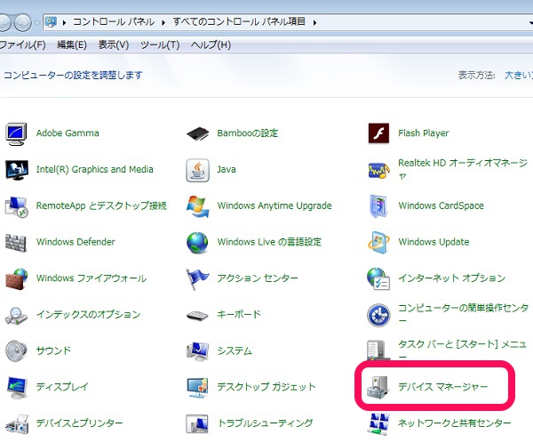
Task: Click the Device Manager toolbox icon
Action: (x=378, y=388)
